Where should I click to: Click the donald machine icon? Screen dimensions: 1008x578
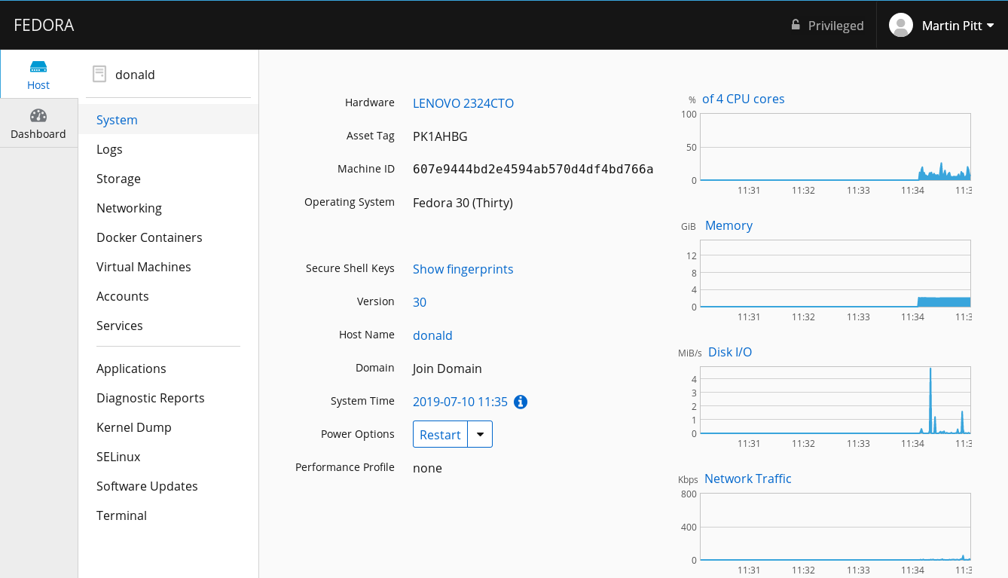[99, 74]
